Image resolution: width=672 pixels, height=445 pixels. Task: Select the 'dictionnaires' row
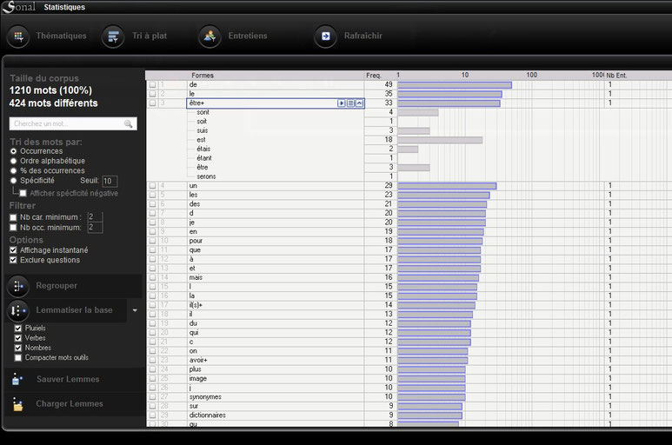click(x=276, y=415)
